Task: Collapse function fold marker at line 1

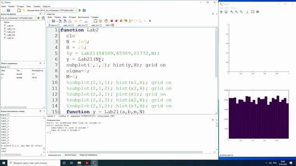Action: point(59,30)
